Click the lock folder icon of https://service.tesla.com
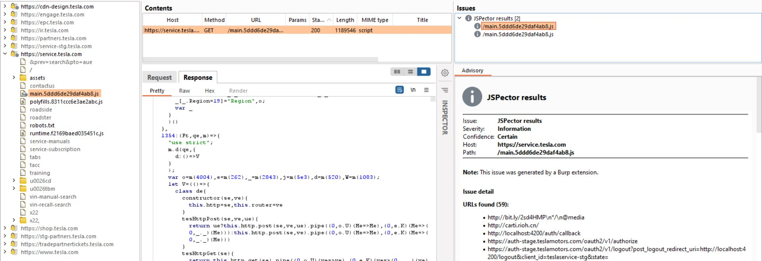Image resolution: width=762 pixels, height=261 pixels. pos(15,54)
